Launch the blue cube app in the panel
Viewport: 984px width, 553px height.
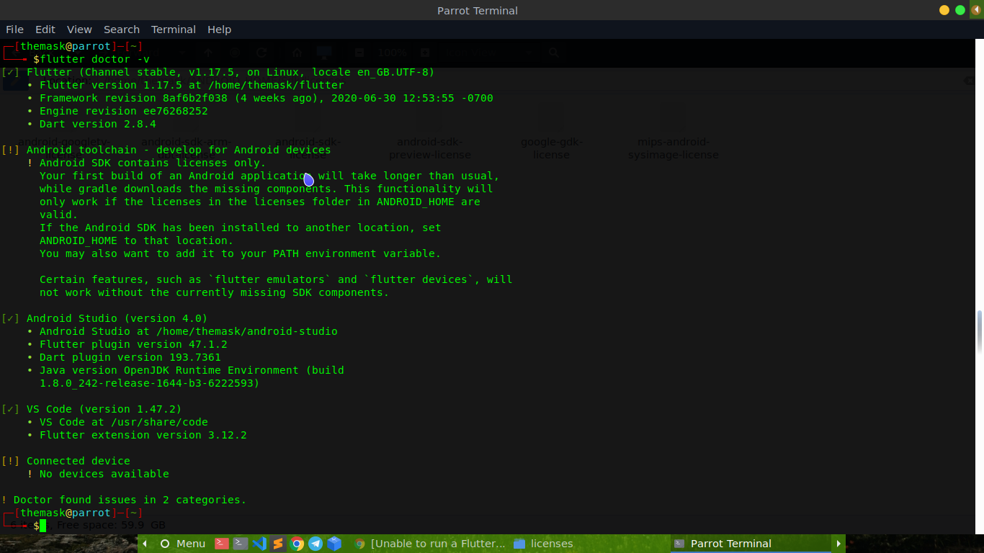(334, 544)
